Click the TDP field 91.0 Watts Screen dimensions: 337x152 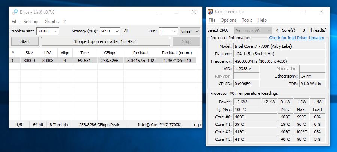coord(313,84)
